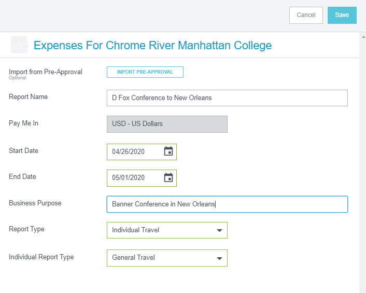Click the disabled Pay Me In currency field
The height and width of the screenshot is (293, 366).
(x=167, y=124)
